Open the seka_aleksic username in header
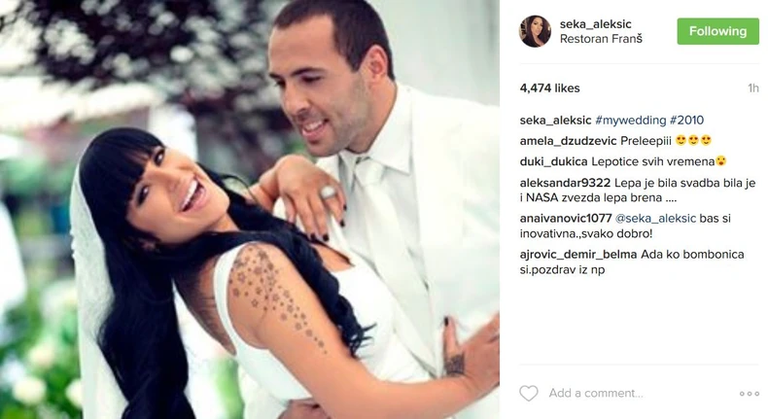 pos(596,24)
